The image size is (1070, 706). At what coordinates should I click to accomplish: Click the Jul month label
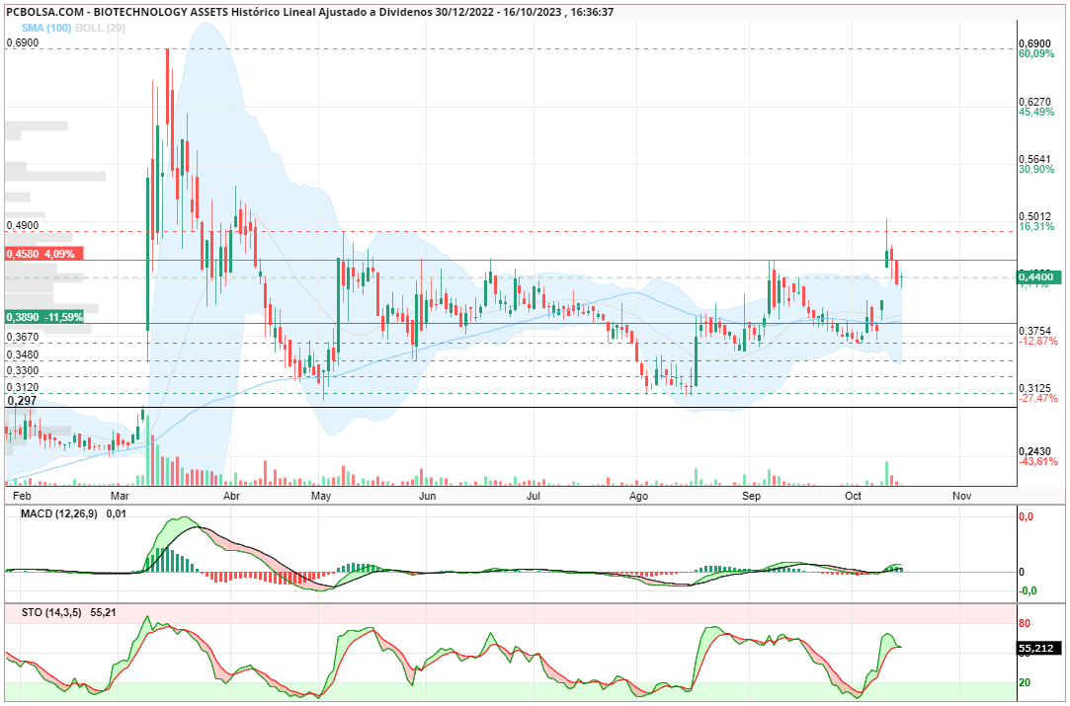coord(533,496)
